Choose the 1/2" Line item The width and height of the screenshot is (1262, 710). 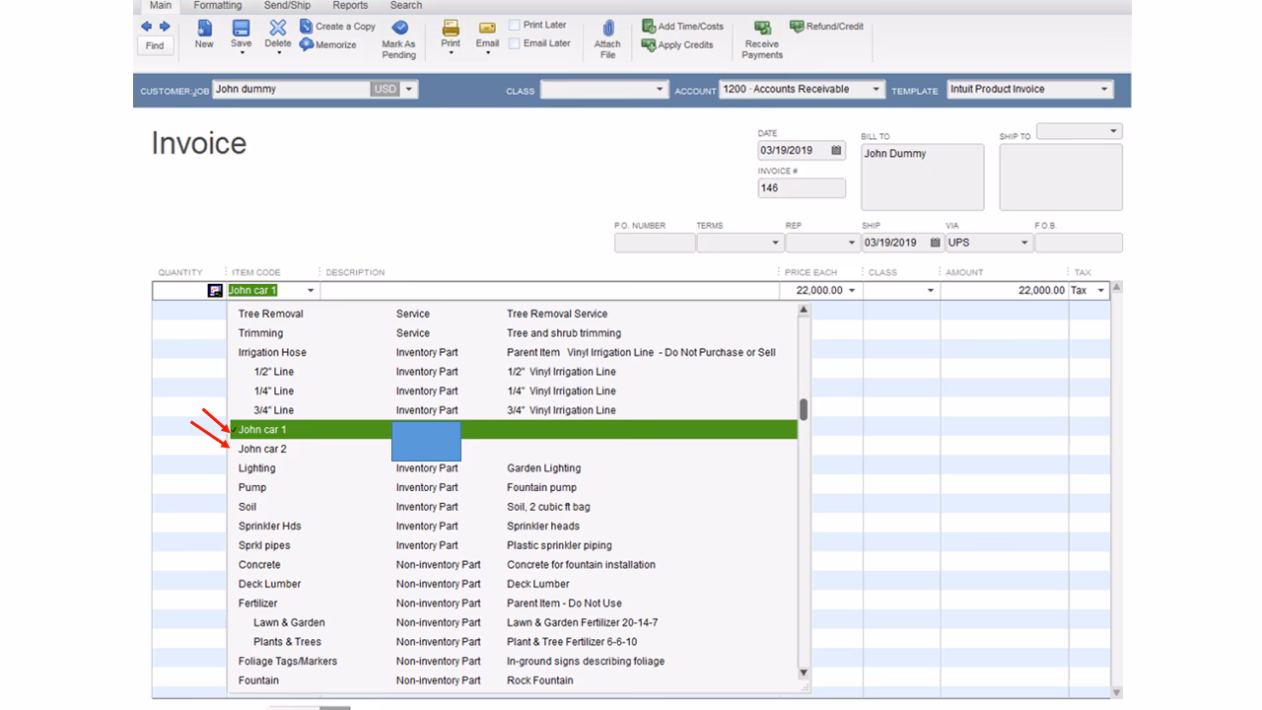(x=513, y=372)
